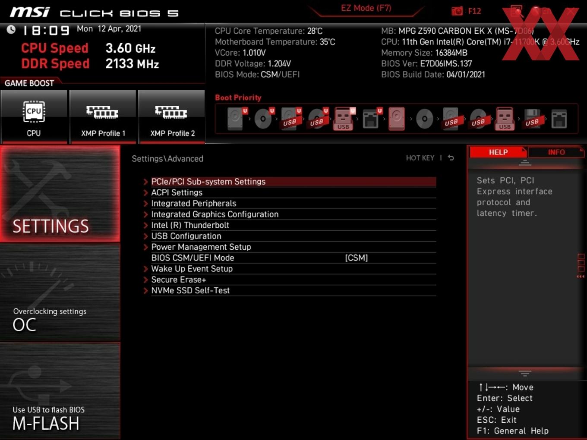Viewport: 587px width, 440px height.
Task: Click the grip handle at top of help panel
Action: (525, 163)
